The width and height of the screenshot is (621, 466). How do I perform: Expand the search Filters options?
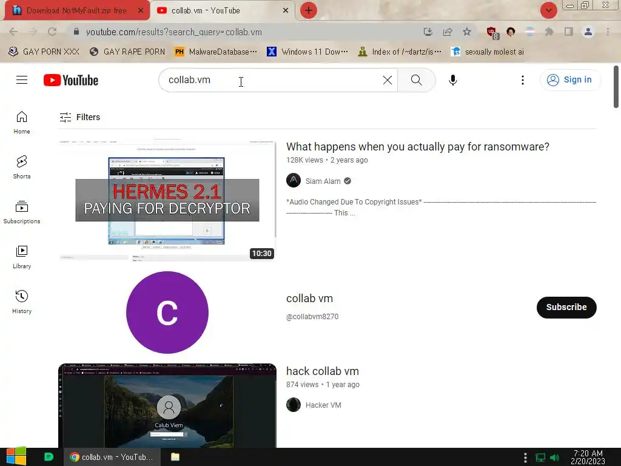point(79,117)
